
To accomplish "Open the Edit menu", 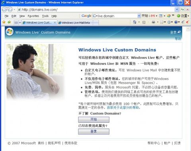I will (x=14, y=16).
